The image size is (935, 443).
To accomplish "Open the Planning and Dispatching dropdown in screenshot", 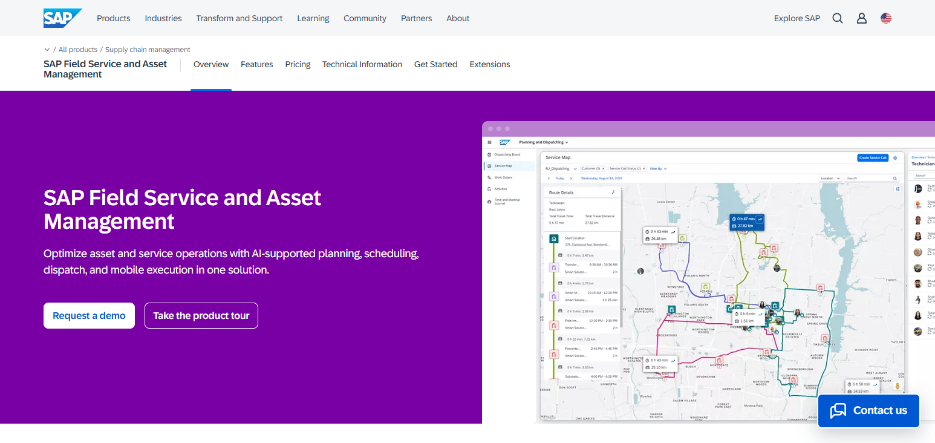I will (x=544, y=142).
